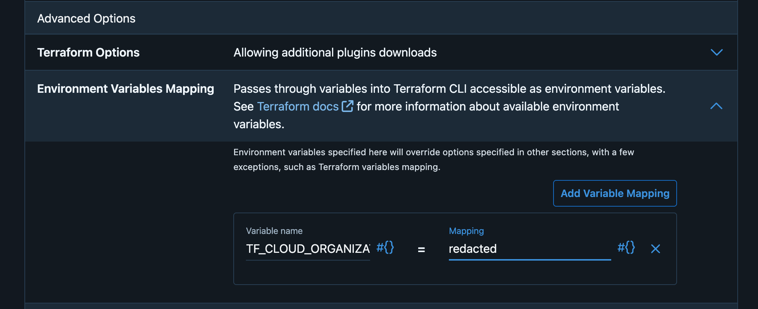
Task: Click the Mapping field label
Action: pyautogui.click(x=466, y=231)
